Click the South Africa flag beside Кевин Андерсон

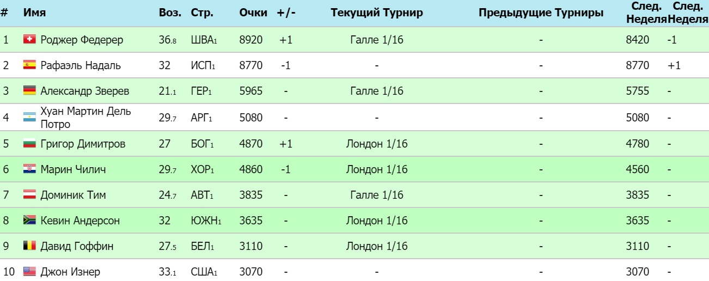coord(29,221)
